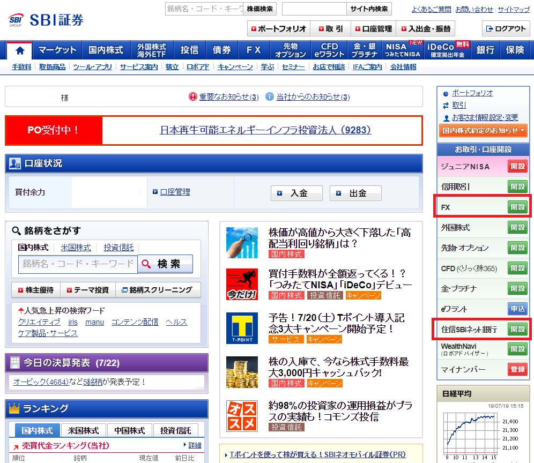
Task: Click the 口座状況 account icon
Action: pyautogui.click(x=14, y=163)
